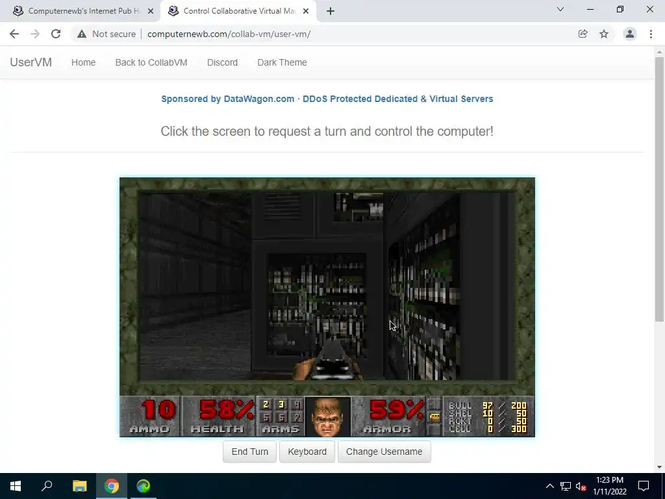Switch to Dark Theme
665x499 pixels.
click(x=282, y=62)
